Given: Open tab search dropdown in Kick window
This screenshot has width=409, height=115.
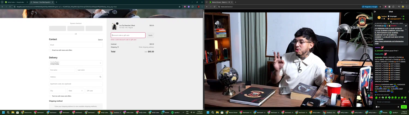Looking at the screenshot, I should click(206, 2).
